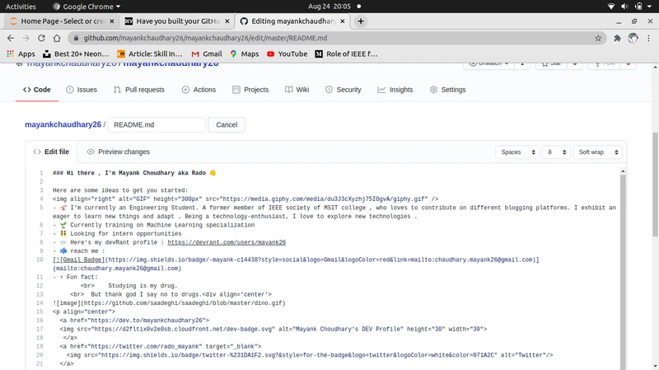Bookmark this page with the star icon
Image resolution: width=659 pixels, height=370 pixels.
598,38
